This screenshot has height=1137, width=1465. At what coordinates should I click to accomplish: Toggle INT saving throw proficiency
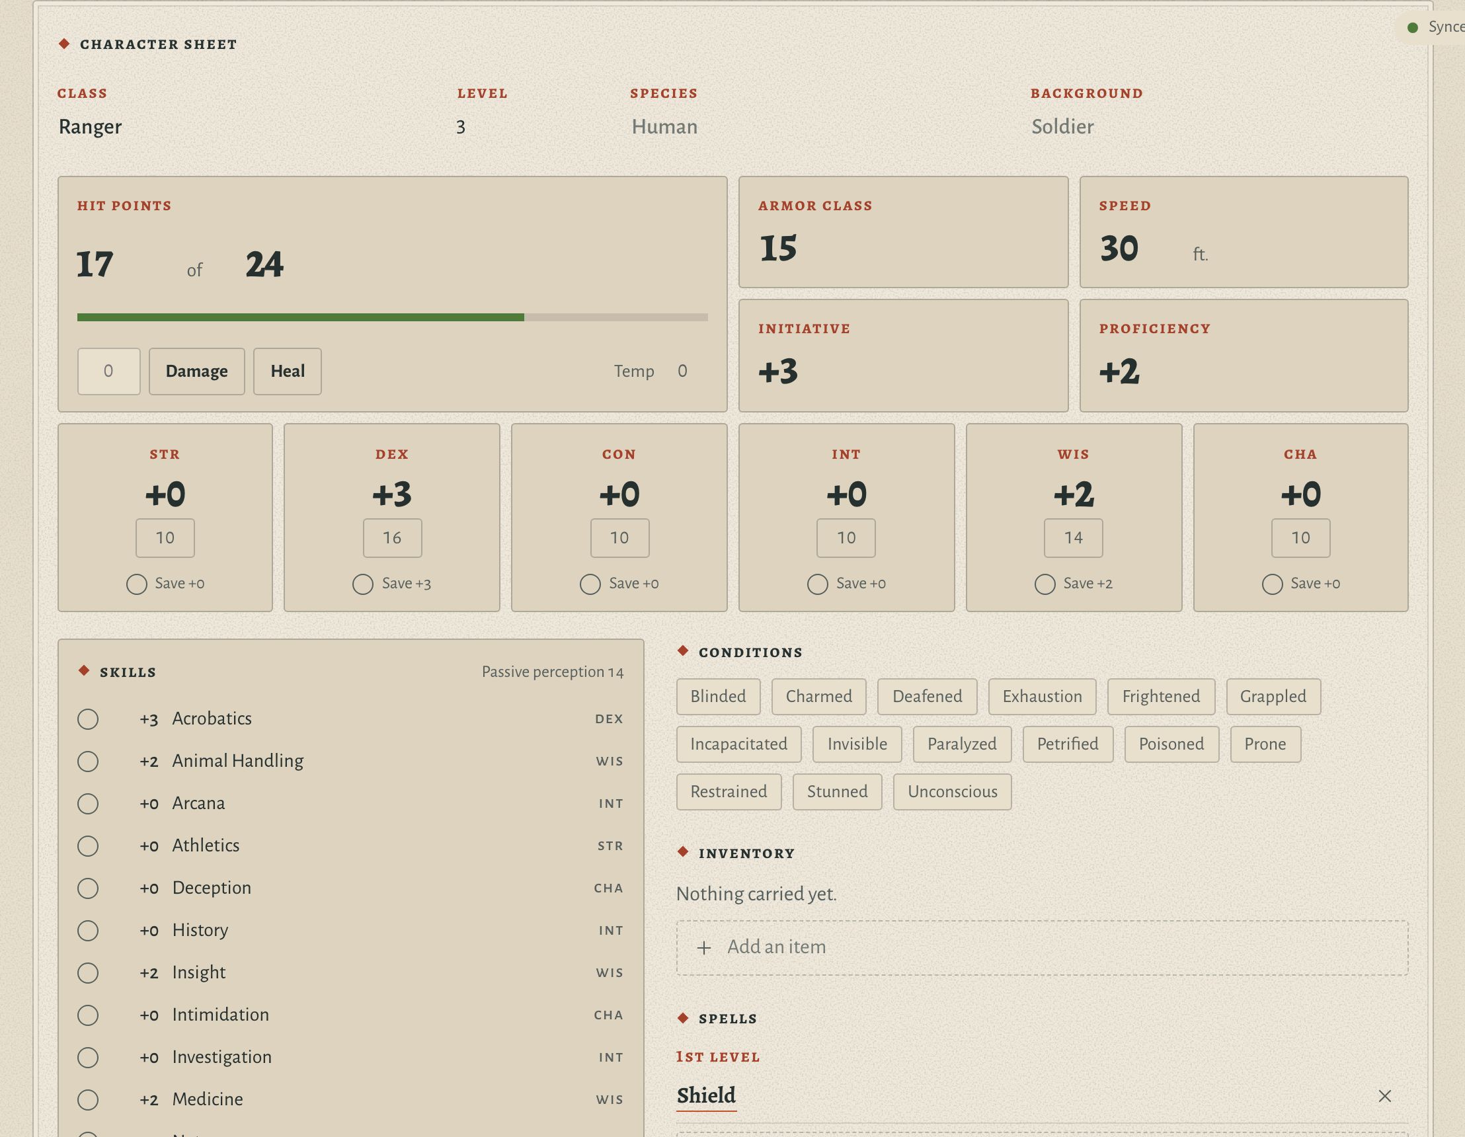(818, 584)
